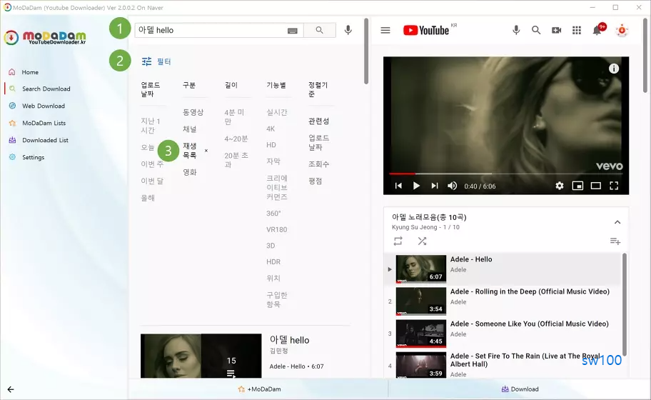Click the Download button

point(520,389)
